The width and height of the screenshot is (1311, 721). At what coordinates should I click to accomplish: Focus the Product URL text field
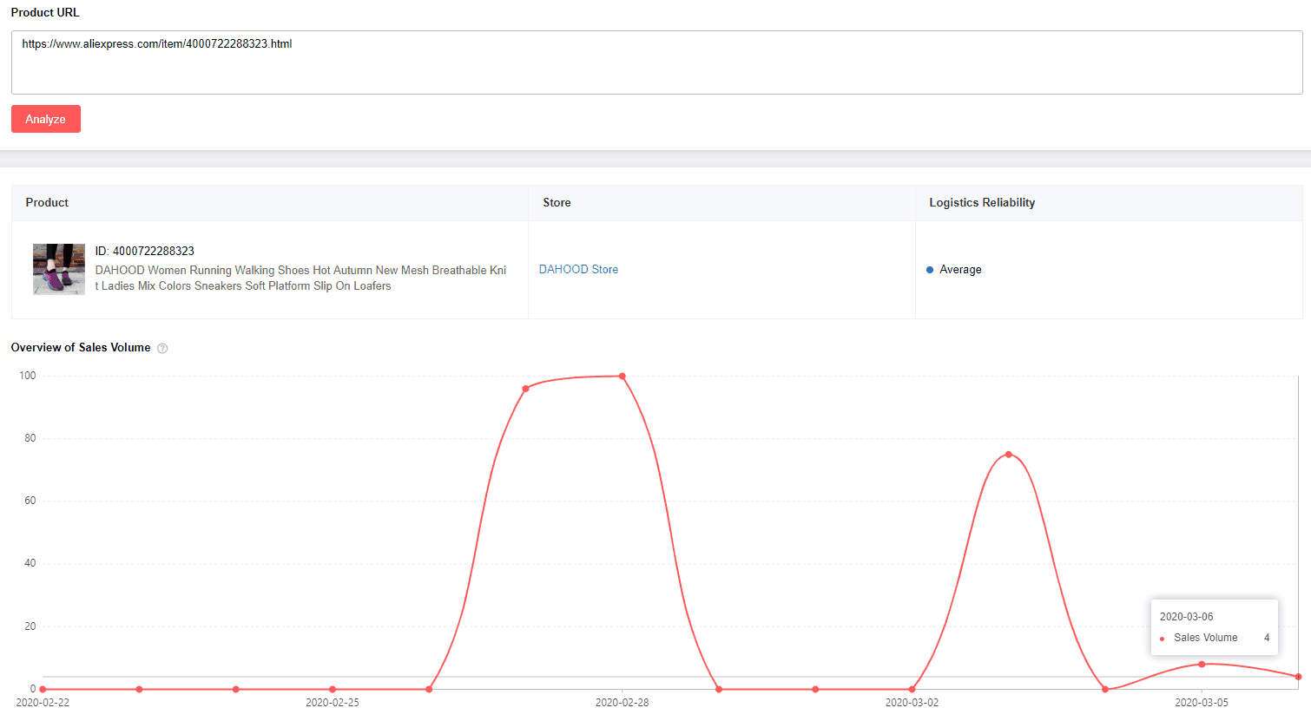(655, 62)
